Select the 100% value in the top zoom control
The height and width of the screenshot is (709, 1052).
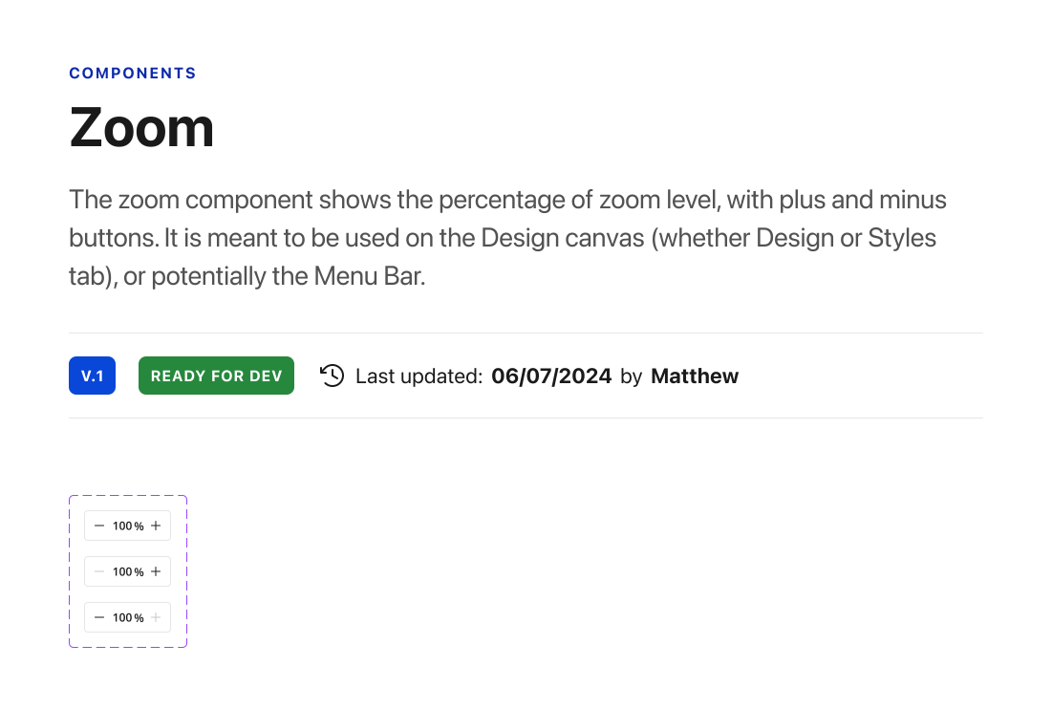128,526
